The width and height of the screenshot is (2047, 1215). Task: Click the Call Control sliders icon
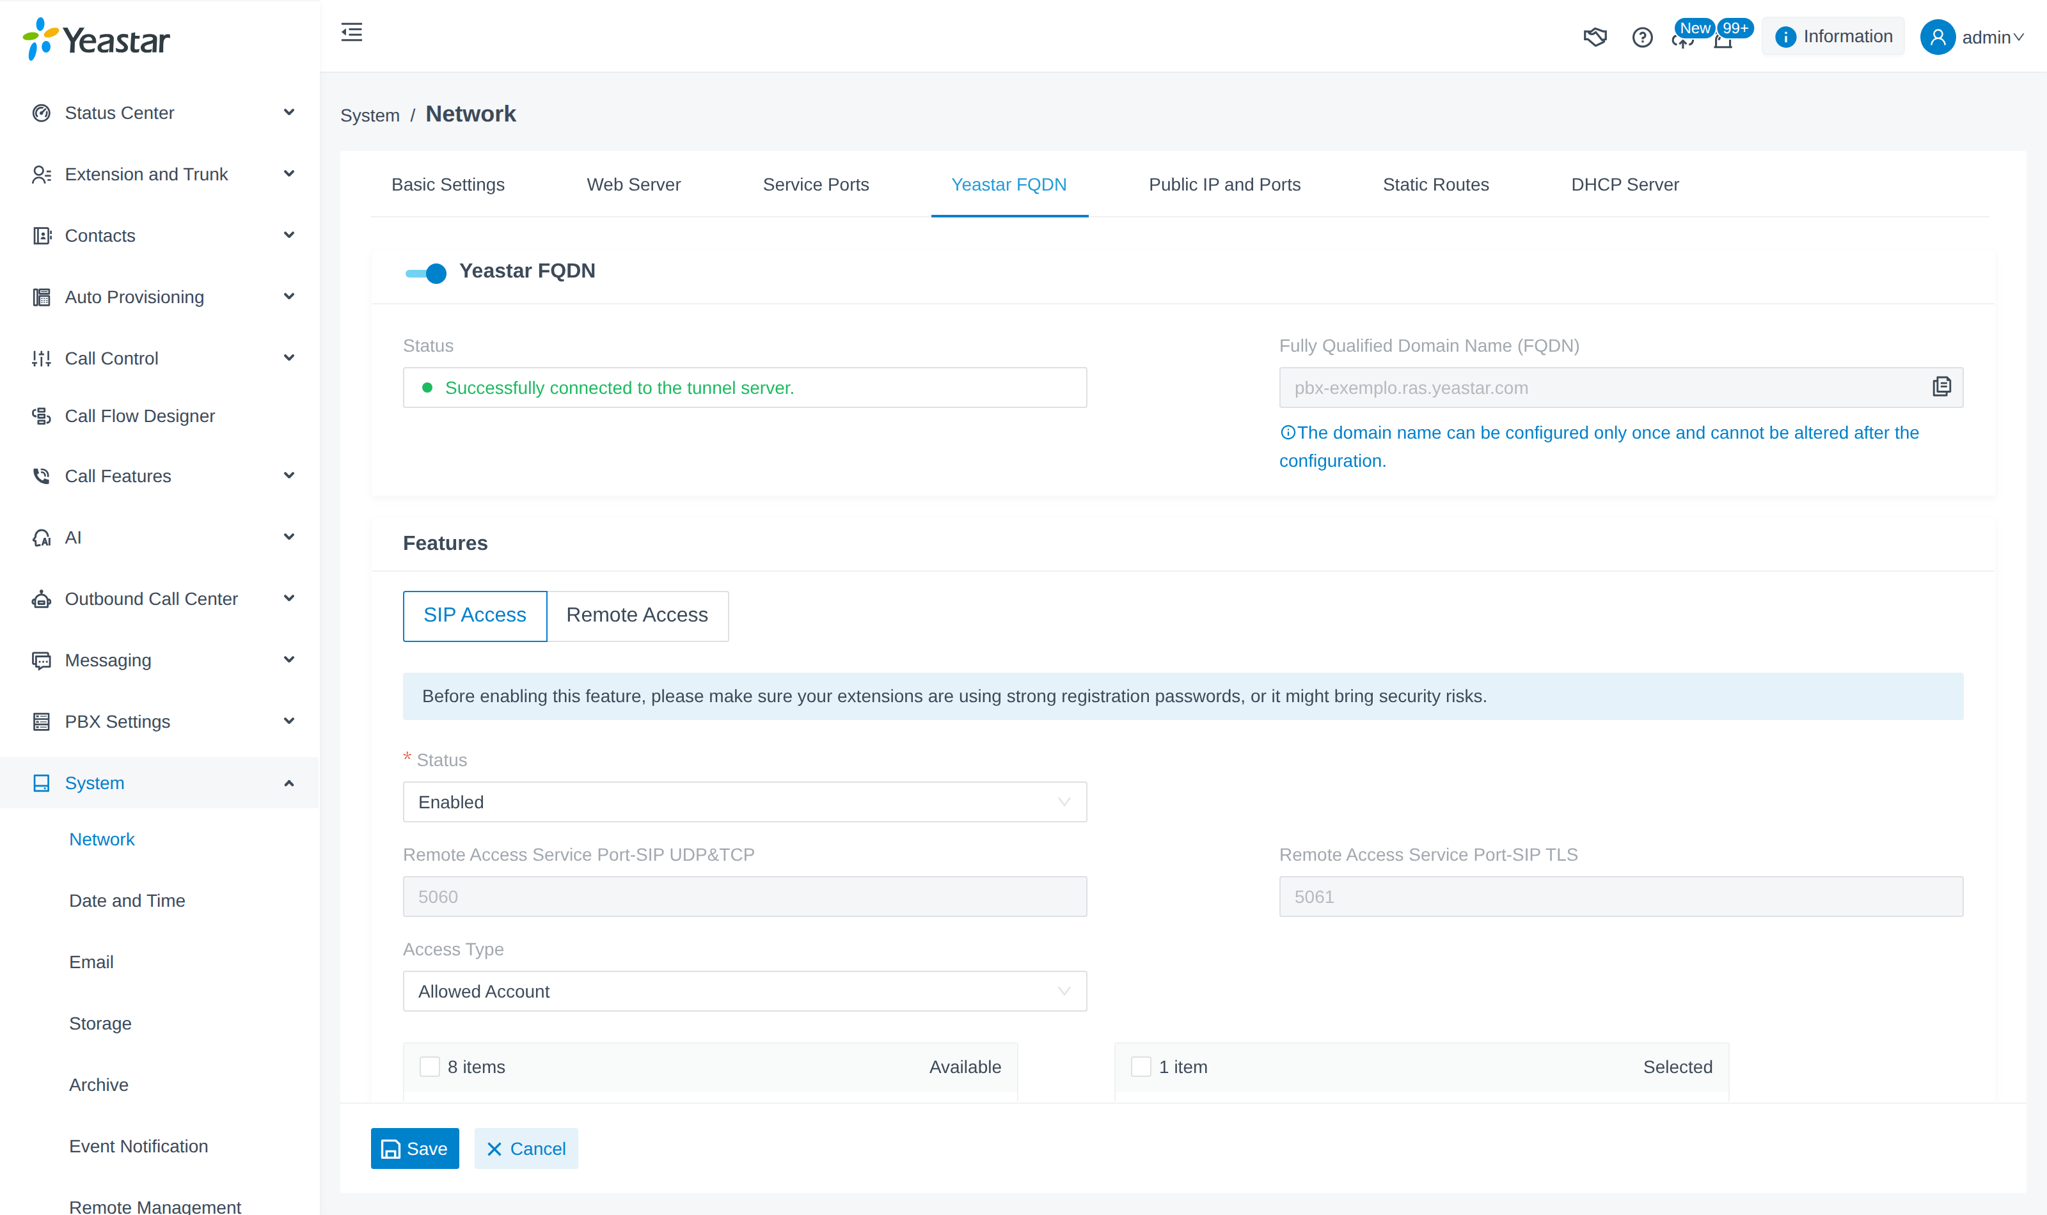pos(41,359)
